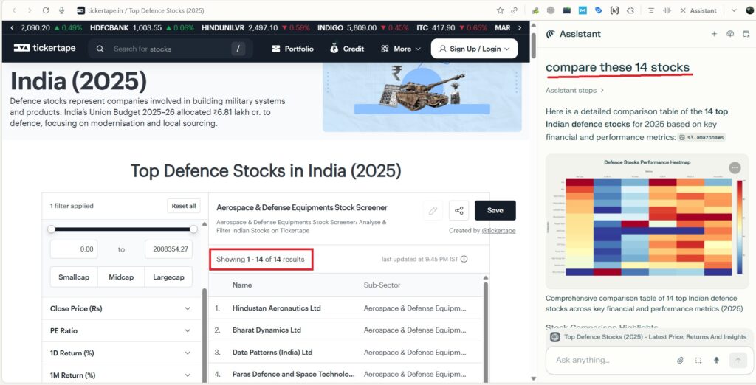Click the share icon next to Save
The height and width of the screenshot is (385, 756).
(x=459, y=210)
